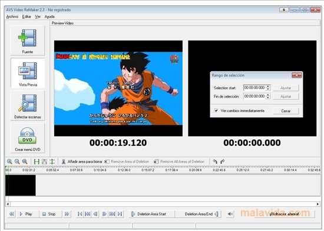Image resolution: width=324 pixels, height=231 pixels.
Task: Click the left video preview frame
Action: click(x=118, y=88)
